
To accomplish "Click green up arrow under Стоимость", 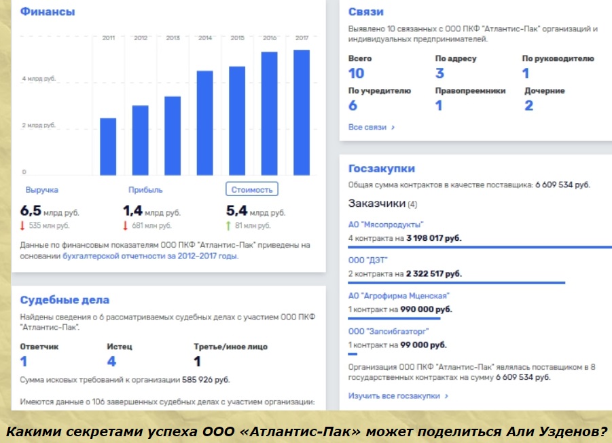I will coord(229,225).
